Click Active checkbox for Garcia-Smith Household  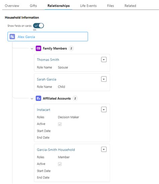pyautogui.click(x=60, y=164)
